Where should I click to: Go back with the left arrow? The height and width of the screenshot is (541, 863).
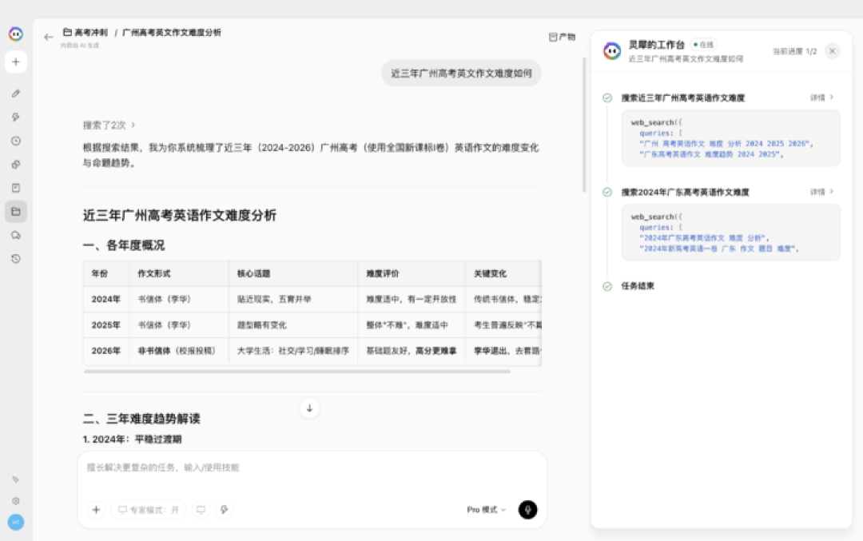(x=49, y=37)
